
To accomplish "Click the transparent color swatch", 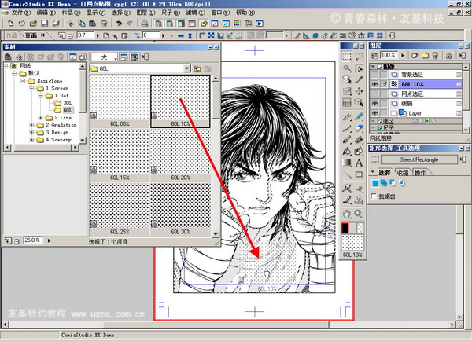I will (x=360, y=228).
